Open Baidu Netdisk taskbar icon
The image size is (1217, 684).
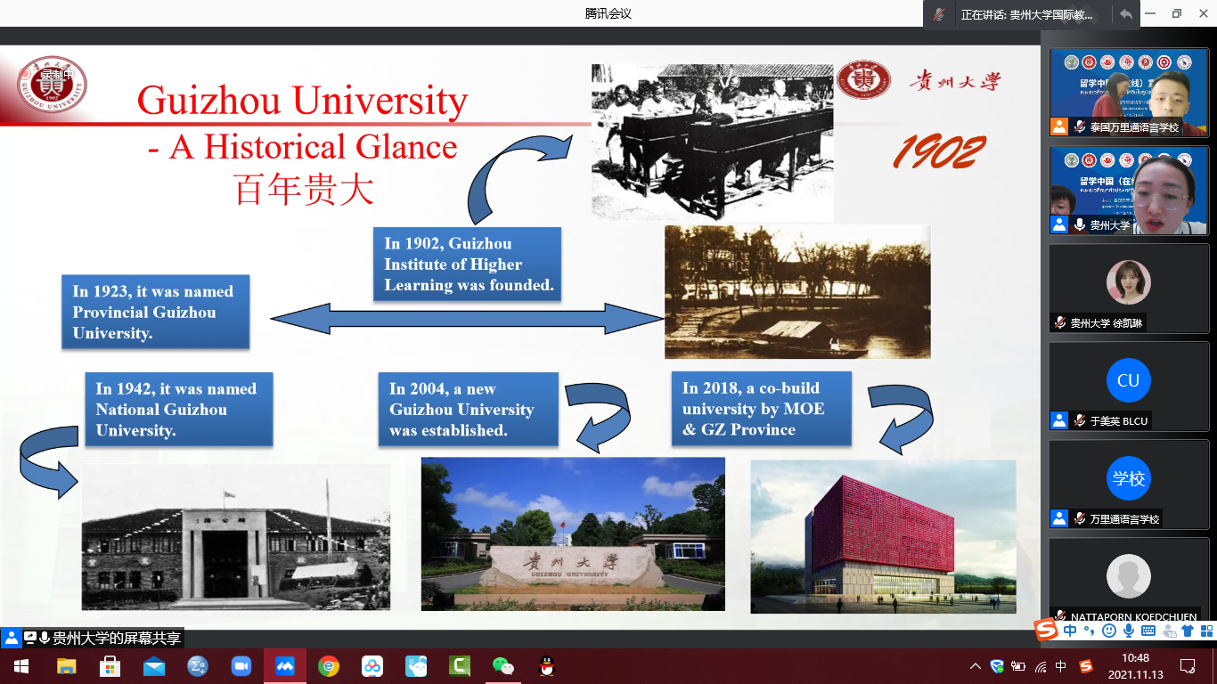(x=372, y=666)
